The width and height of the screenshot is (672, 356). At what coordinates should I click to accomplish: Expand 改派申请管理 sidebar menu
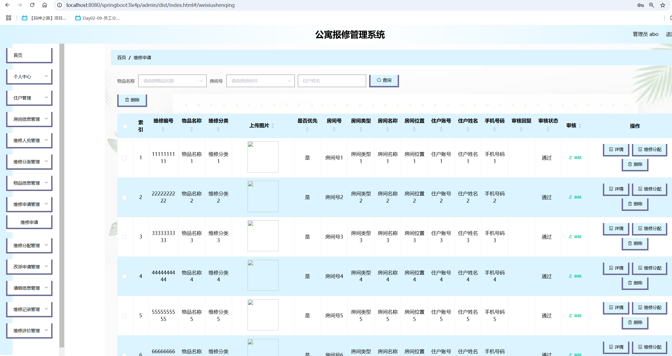pos(29,267)
